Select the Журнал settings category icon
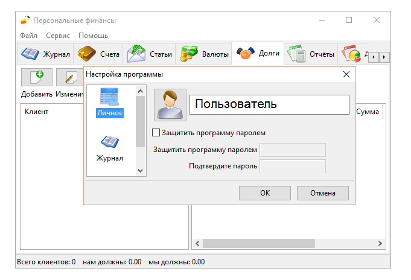This screenshot has height=280, width=411. click(x=110, y=142)
